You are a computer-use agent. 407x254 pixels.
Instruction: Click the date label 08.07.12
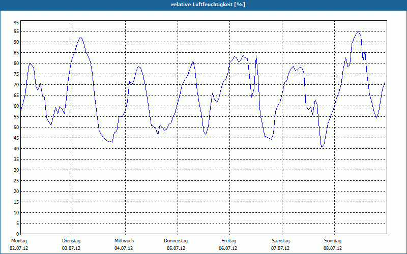click(333, 248)
